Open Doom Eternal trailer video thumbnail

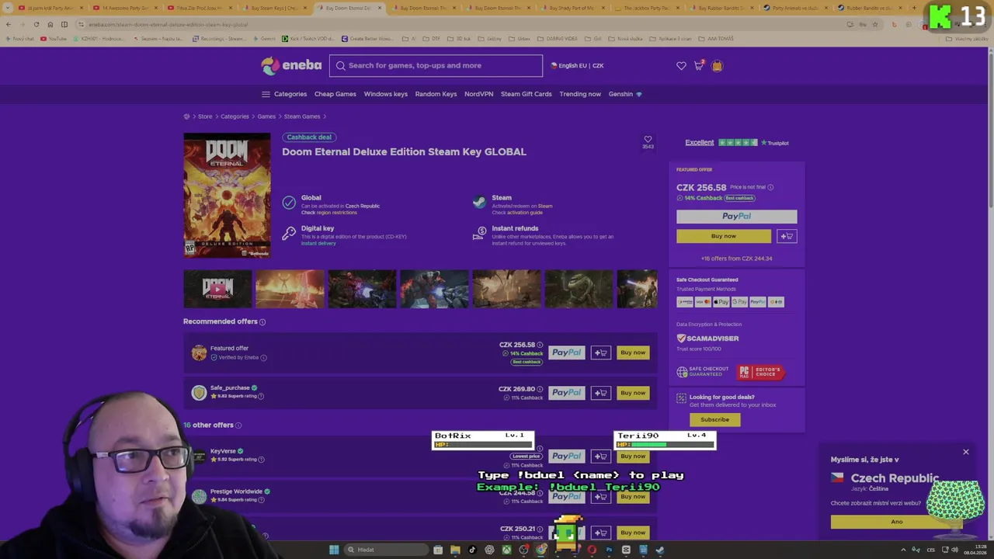pos(217,289)
